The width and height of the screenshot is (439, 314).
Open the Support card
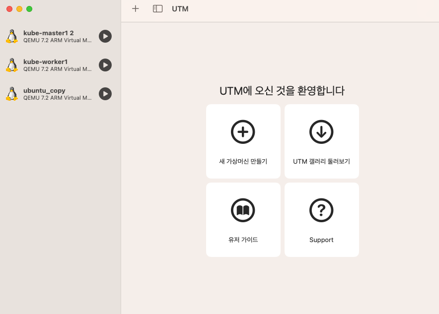coord(322,220)
